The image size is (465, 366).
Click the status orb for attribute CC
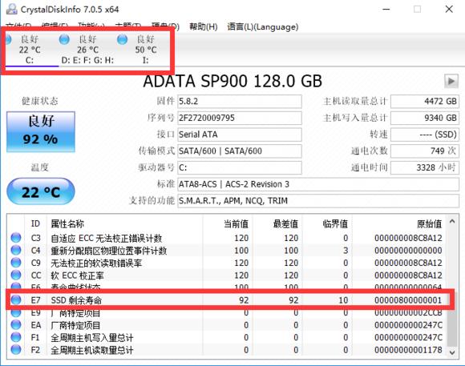[16, 275]
